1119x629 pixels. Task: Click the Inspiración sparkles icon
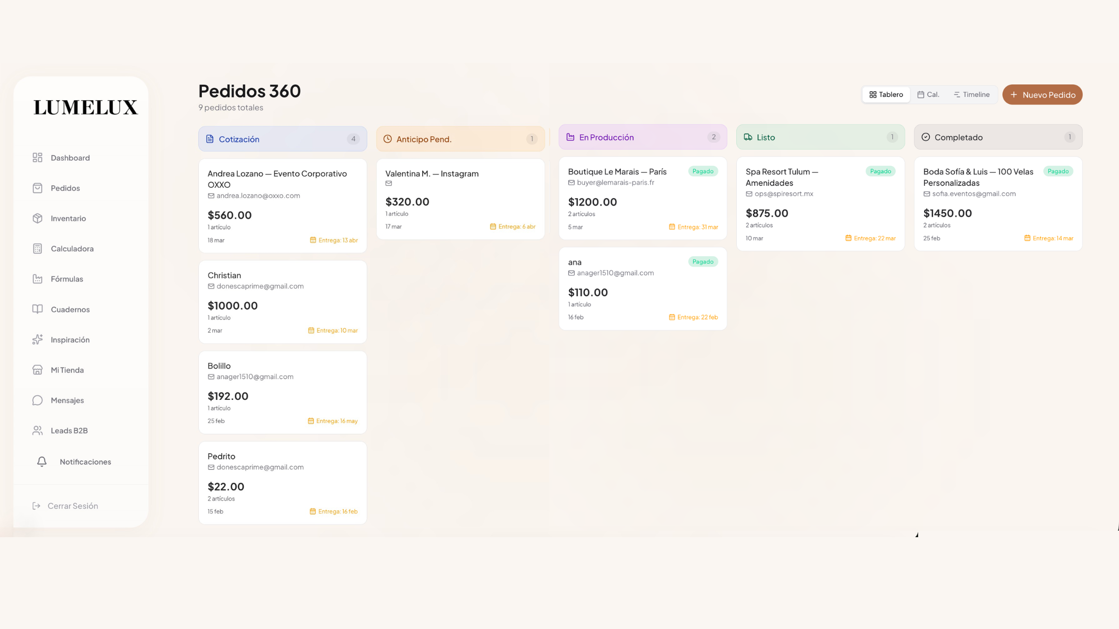[37, 339]
